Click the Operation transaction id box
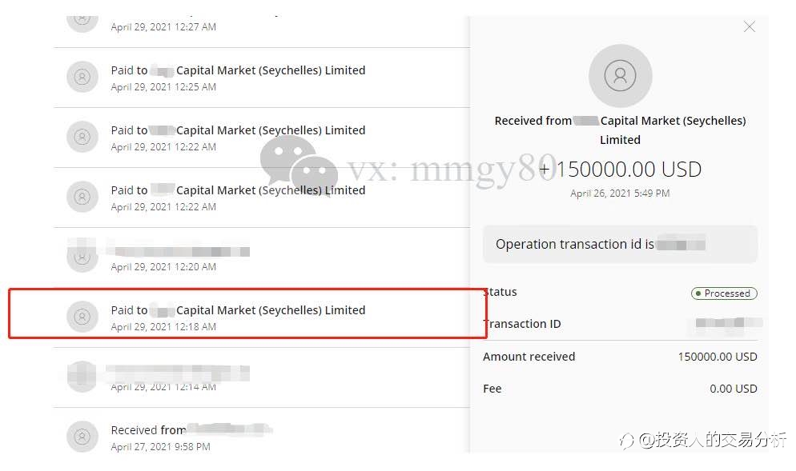Image resolution: width=796 pixels, height=471 pixels. click(620, 245)
